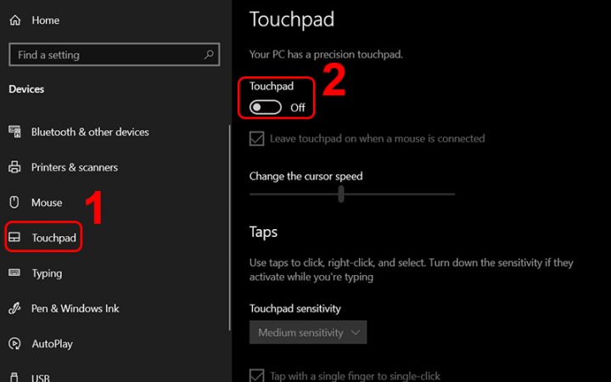
Task: Click the Mouse icon in sidebar
Action: point(14,203)
